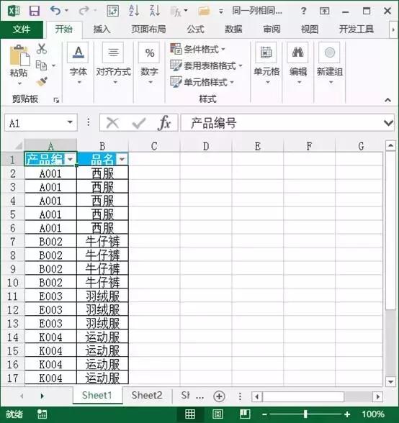Click the formula bar Cancel X icon

[112, 123]
